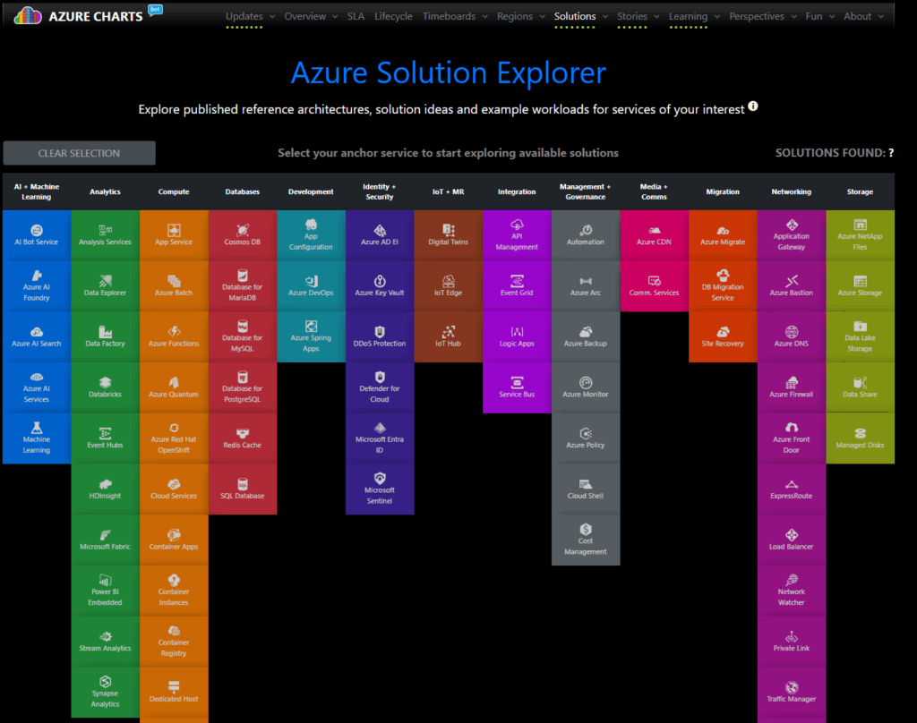Click the Clear Selection button
The height and width of the screenshot is (723, 917).
click(x=79, y=153)
